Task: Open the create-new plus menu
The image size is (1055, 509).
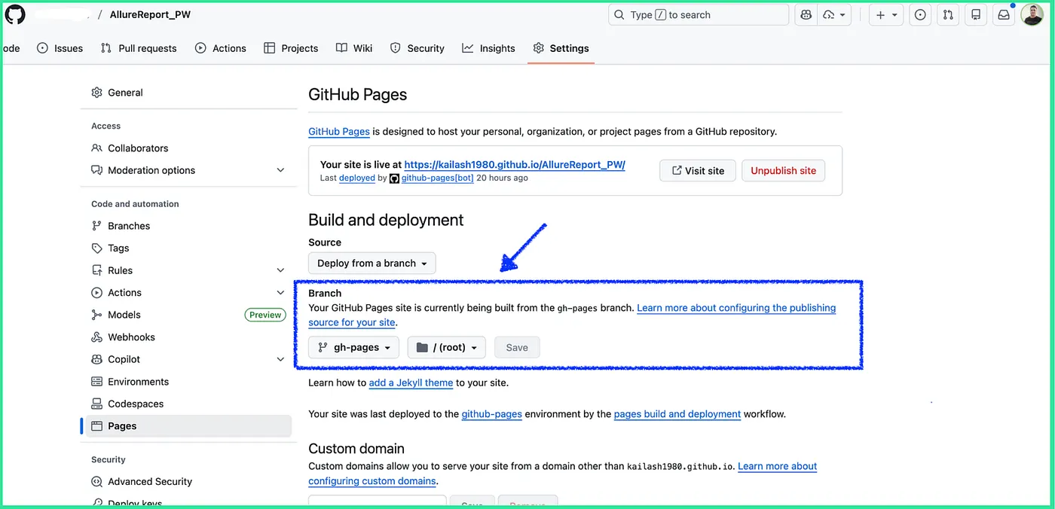Action: [x=886, y=14]
